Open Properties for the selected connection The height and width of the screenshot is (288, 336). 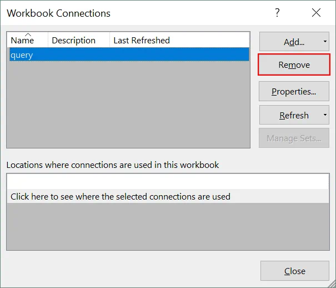point(294,92)
